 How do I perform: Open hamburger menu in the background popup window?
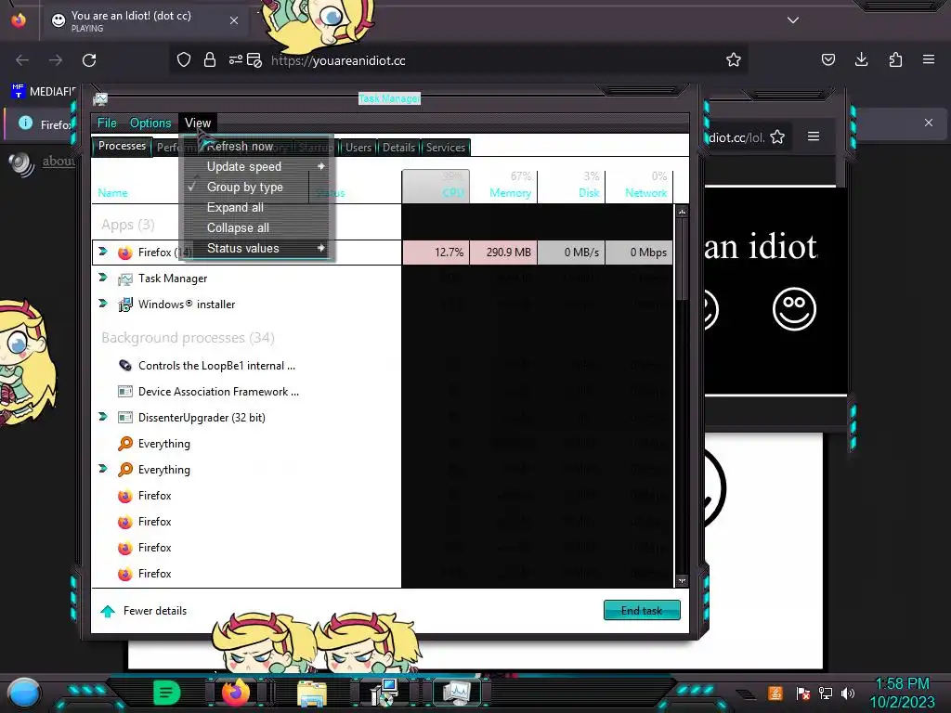click(814, 136)
